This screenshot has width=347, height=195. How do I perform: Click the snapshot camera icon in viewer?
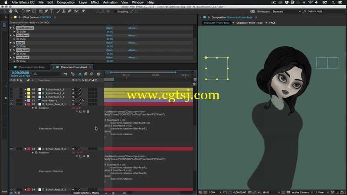[x=250, y=192]
